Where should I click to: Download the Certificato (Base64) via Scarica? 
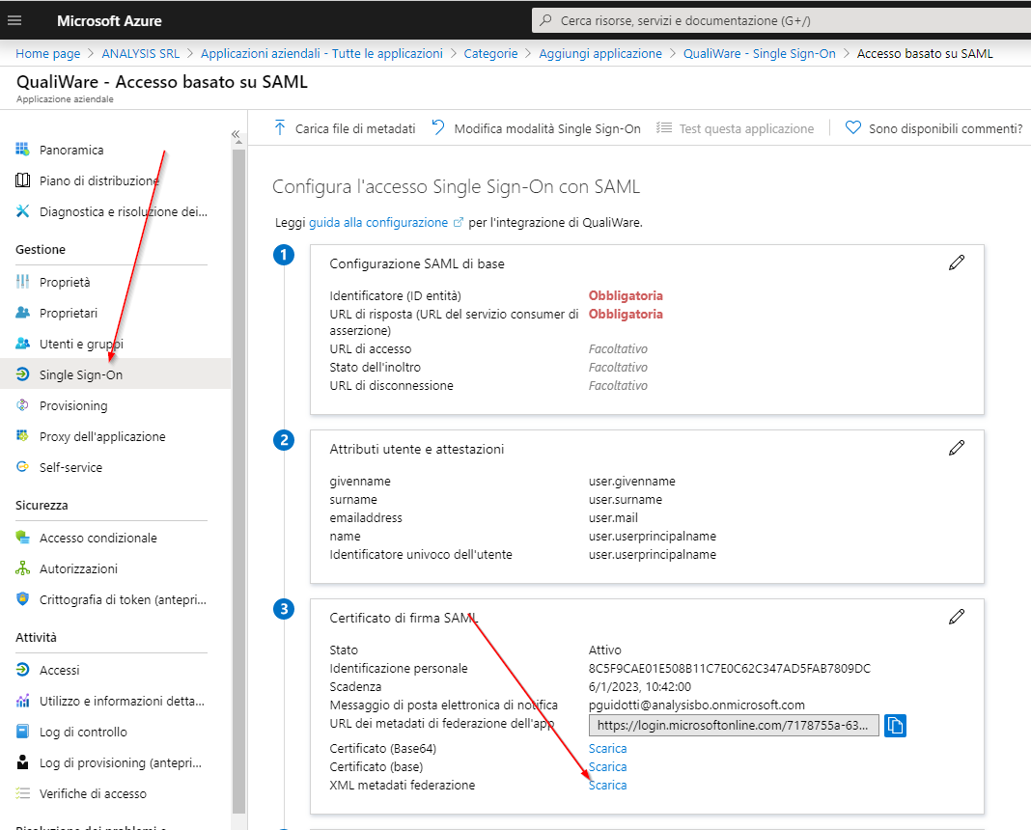pos(607,748)
